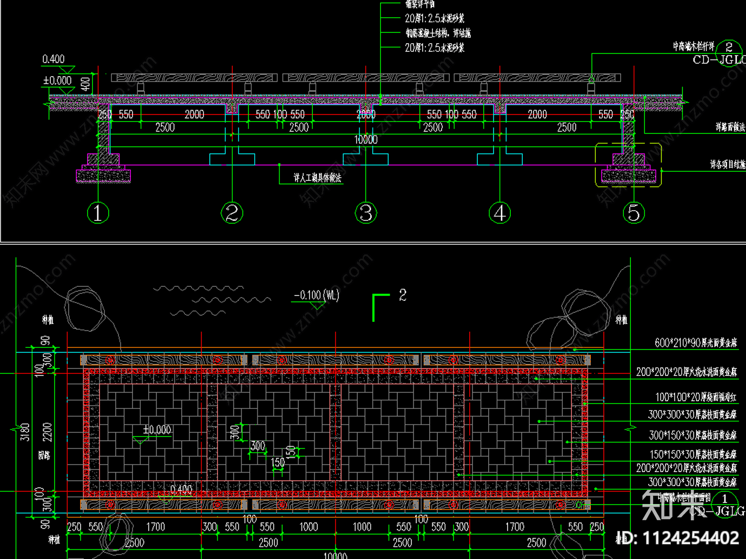The width and height of the screenshot is (746, 559).
Task: Click the ±0.000 elevation marker in section view
Action: coord(57,80)
